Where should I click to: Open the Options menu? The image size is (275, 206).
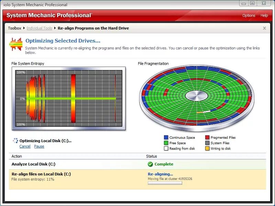click(249, 15)
